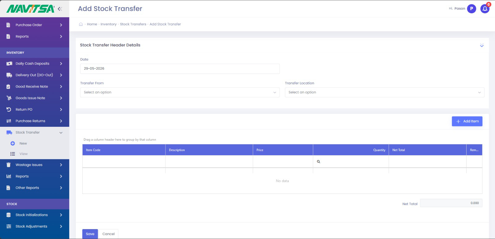This screenshot has width=495, height=239.
Task: Go to the Inventory breadcrumb link
Action: point(109,24)
